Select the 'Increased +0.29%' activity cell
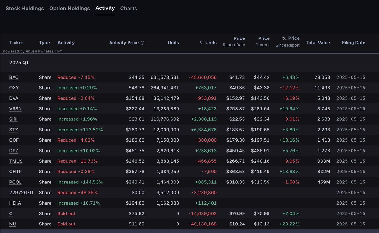The width and height of the screenshot is (379, 233). click(x=77, y=88)
